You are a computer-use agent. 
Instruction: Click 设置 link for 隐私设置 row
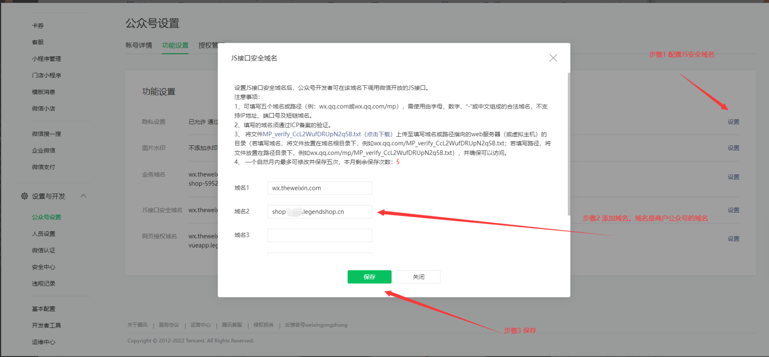pos(733,122)
